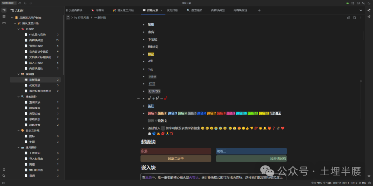
Task: Collapse the 通用操作 folder in tree
Action: click(x=19, y=147)
